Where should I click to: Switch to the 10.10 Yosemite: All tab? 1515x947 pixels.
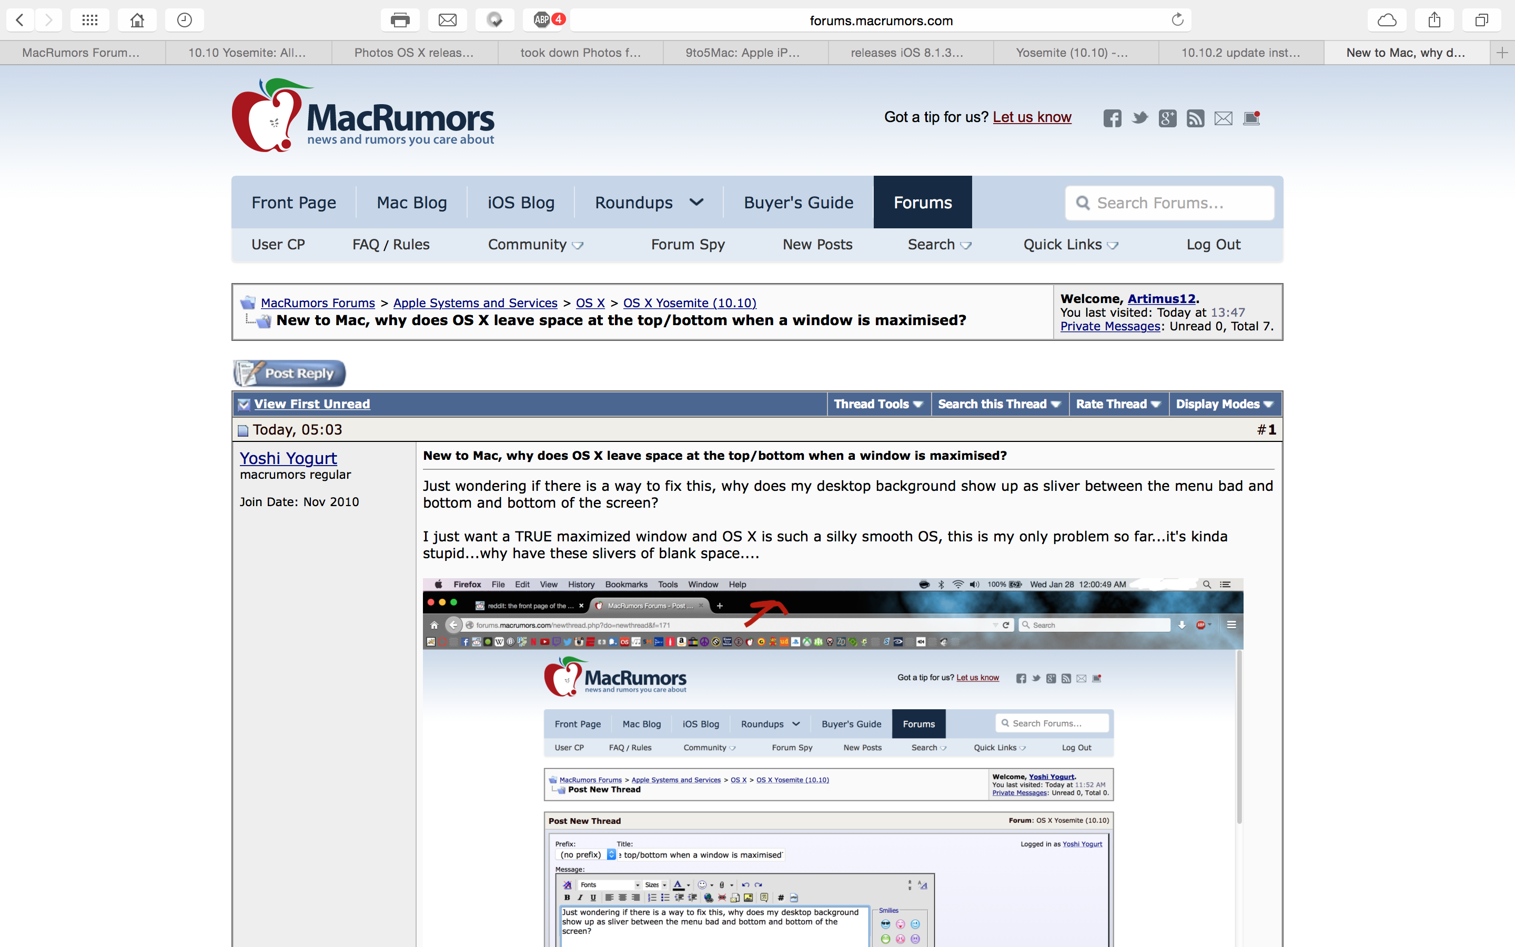pyautogui.click(x=248, y=53)
